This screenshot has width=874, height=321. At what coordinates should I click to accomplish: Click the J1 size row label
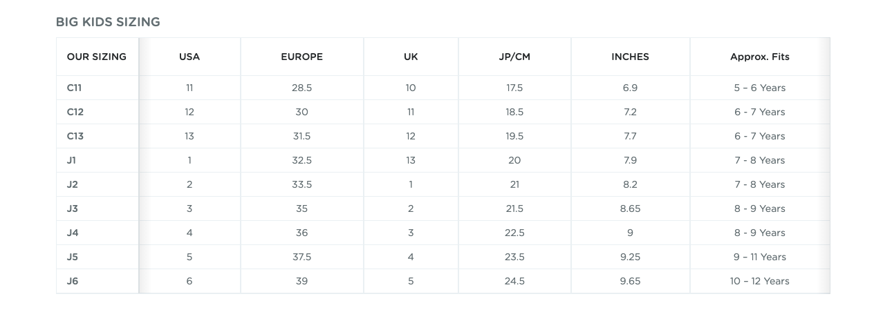tap(71, 160)
